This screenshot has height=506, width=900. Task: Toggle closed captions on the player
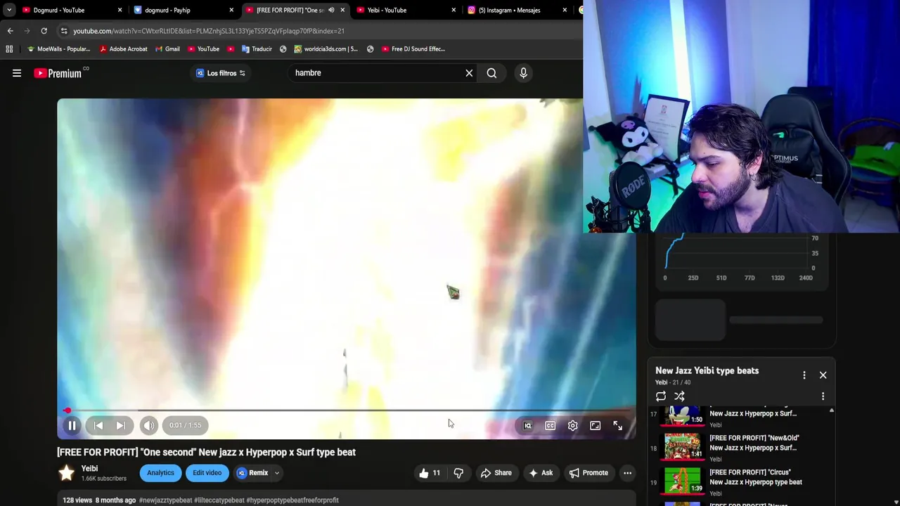[x=550, y=425]
